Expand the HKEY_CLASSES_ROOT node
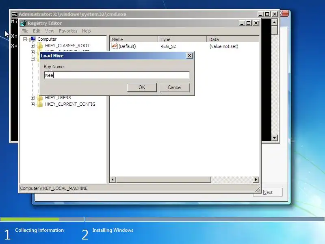The image size is (325, 244). coord(32,46)
